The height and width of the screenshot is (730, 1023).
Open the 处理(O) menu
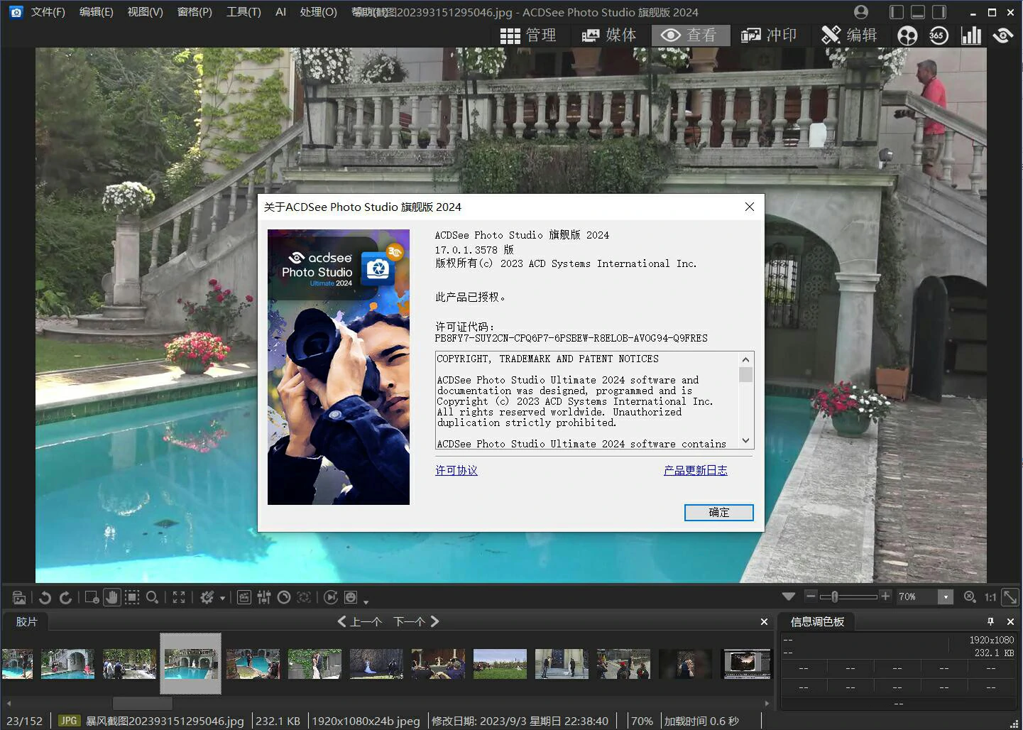[x=318, y=12]
